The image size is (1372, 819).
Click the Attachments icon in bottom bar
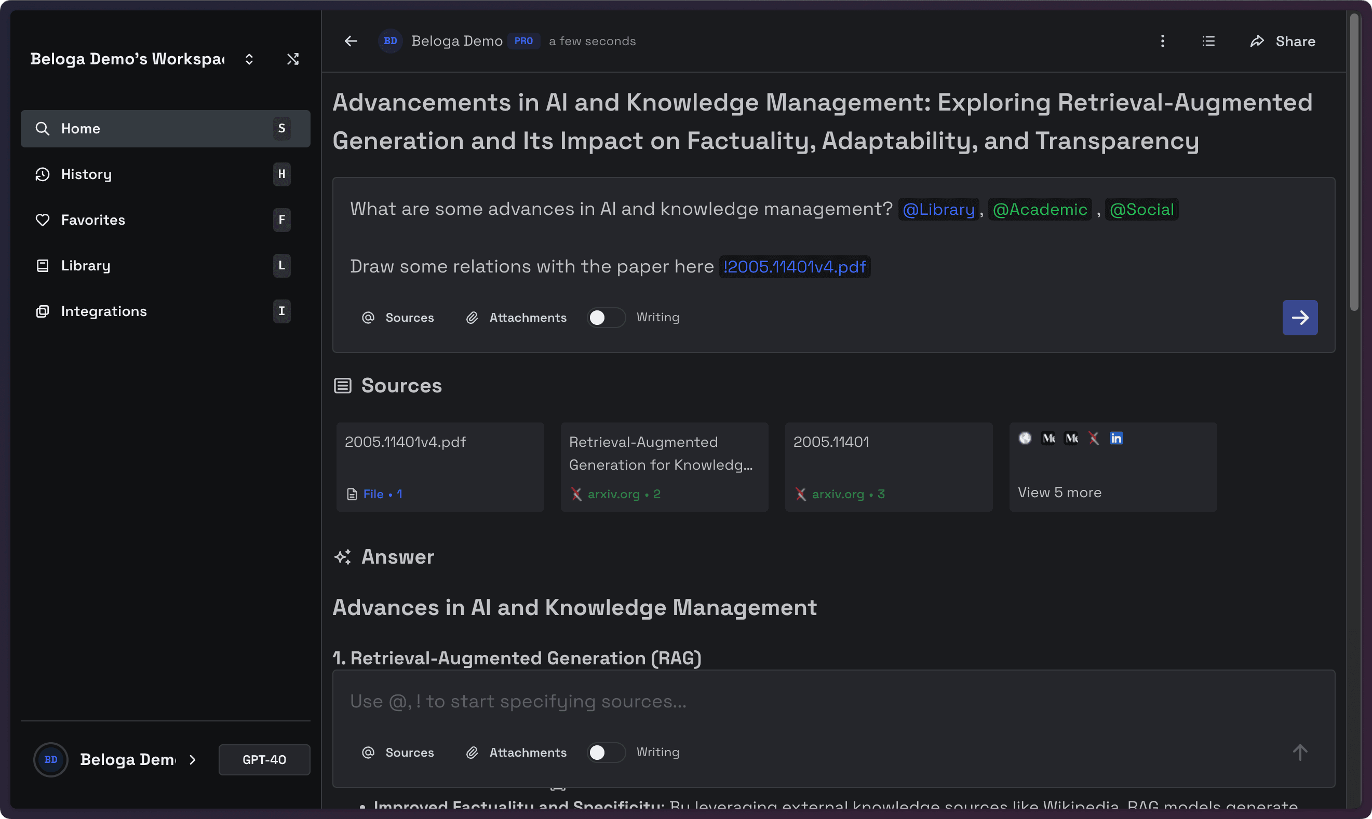473,753
